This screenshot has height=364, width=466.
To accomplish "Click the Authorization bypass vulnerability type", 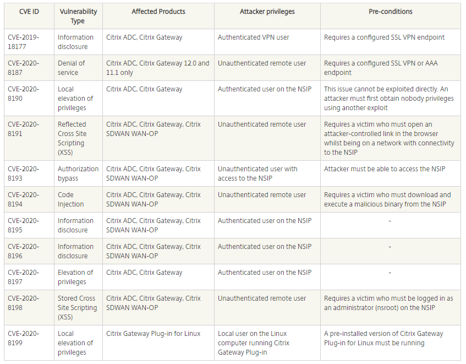I will 78,173.
